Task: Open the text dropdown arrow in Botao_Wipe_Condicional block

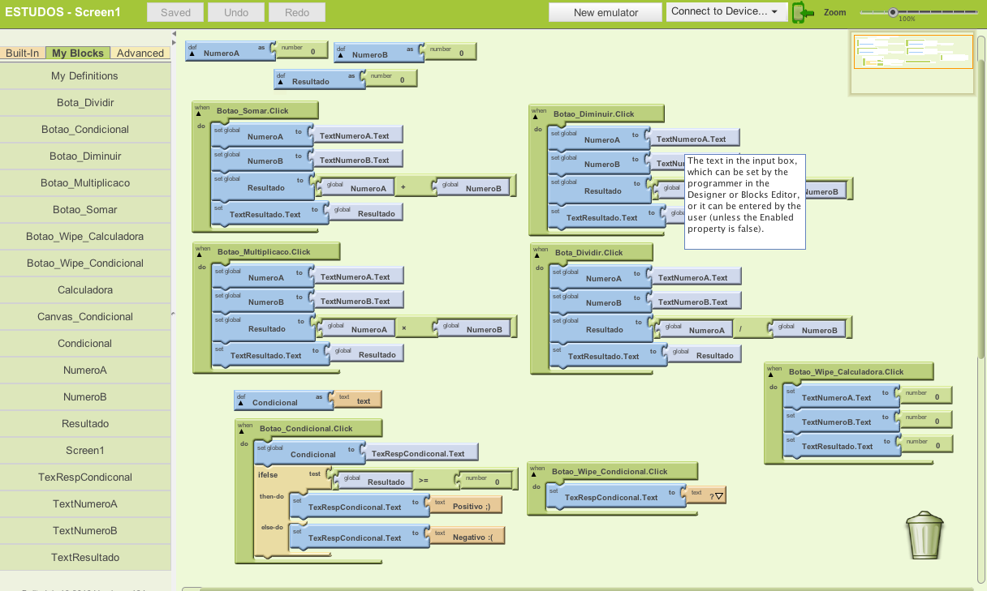Action: (x=719, y=496)
